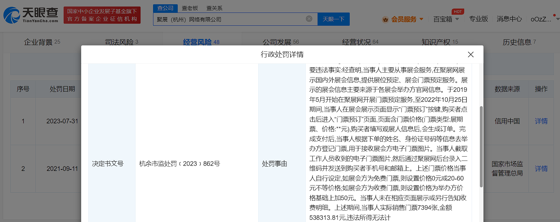Click the 信用中国 data source cell

click(x=507, y=121)
